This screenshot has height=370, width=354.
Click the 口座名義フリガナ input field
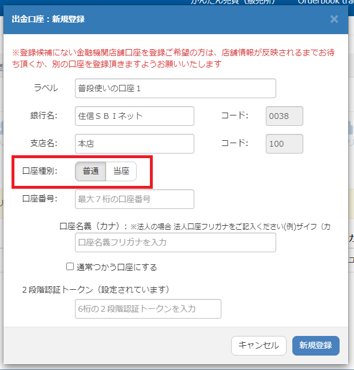pyautogui.click(x=175, y=242)
